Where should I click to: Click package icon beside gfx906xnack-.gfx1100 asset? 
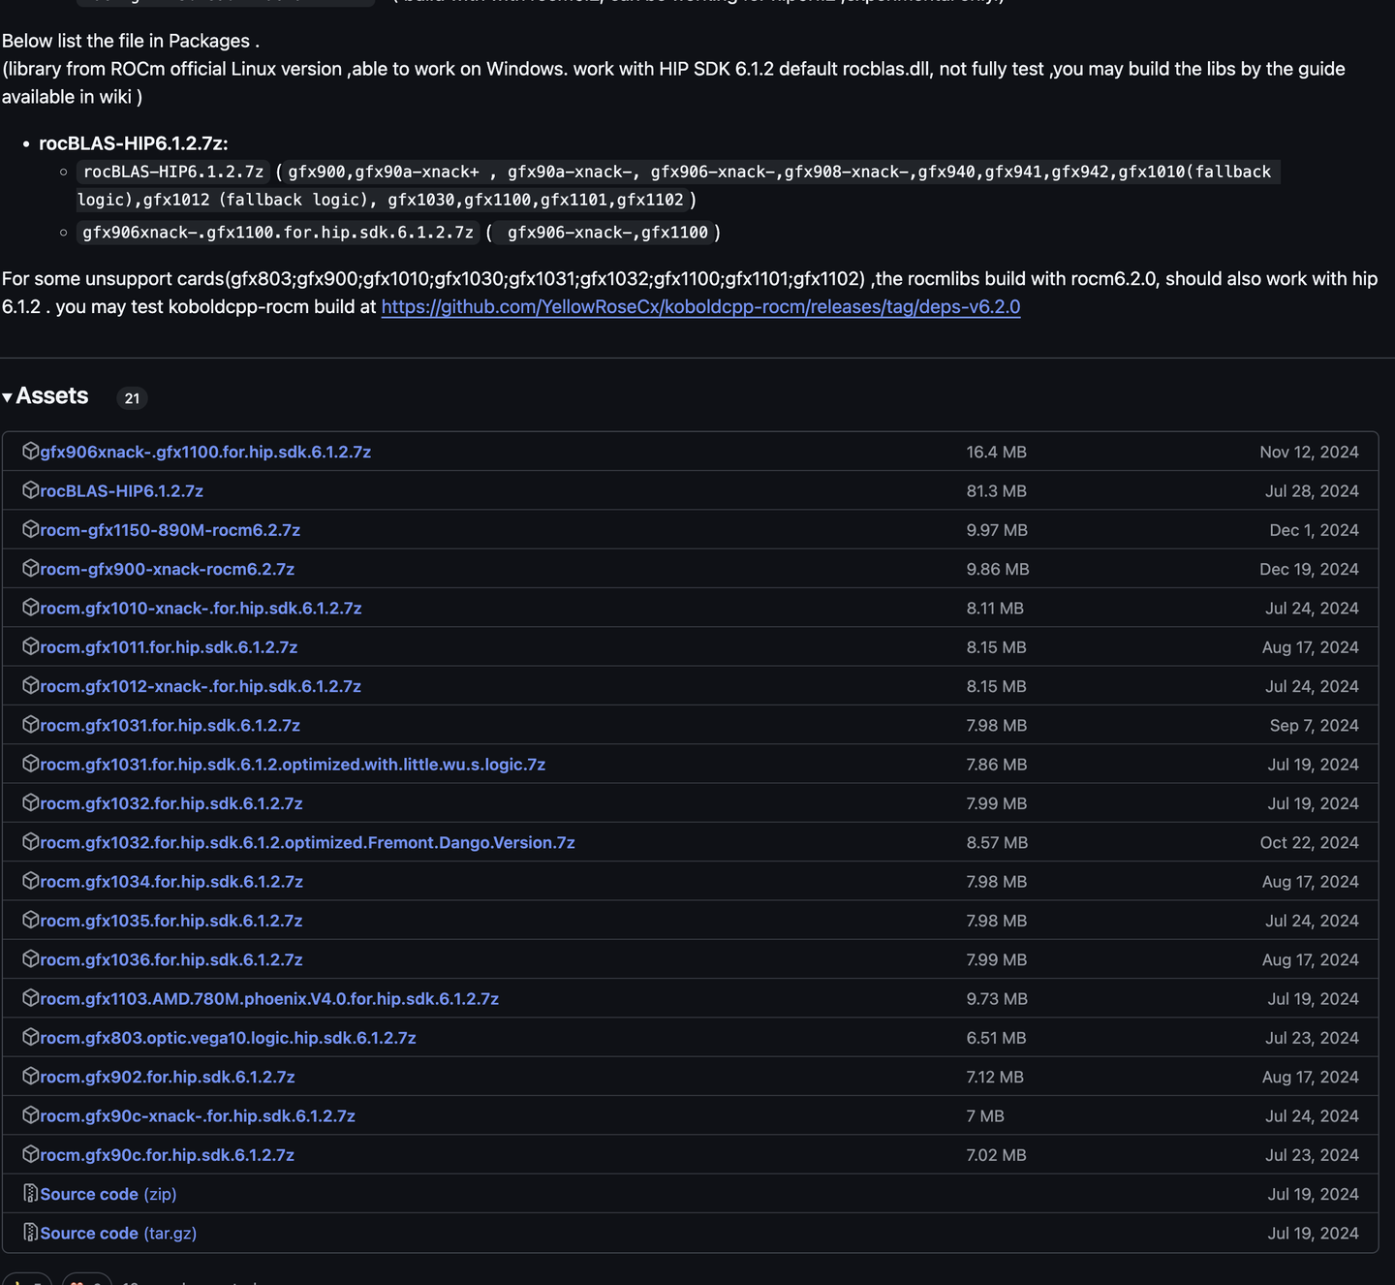click(x=30, y=452)
